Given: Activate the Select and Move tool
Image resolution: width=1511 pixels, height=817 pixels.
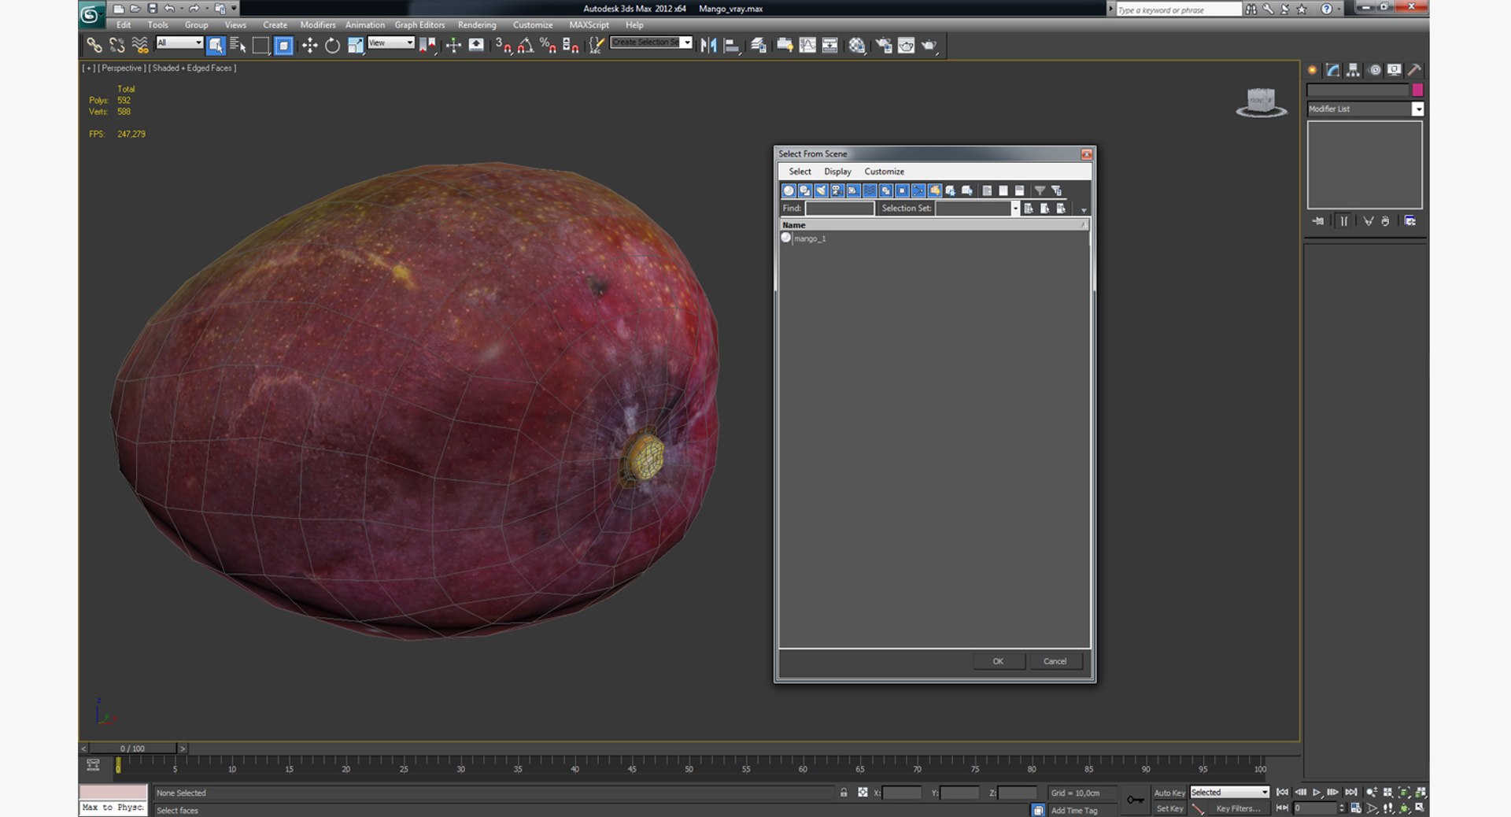Looking at the screenshot, I should click(310, 46).
